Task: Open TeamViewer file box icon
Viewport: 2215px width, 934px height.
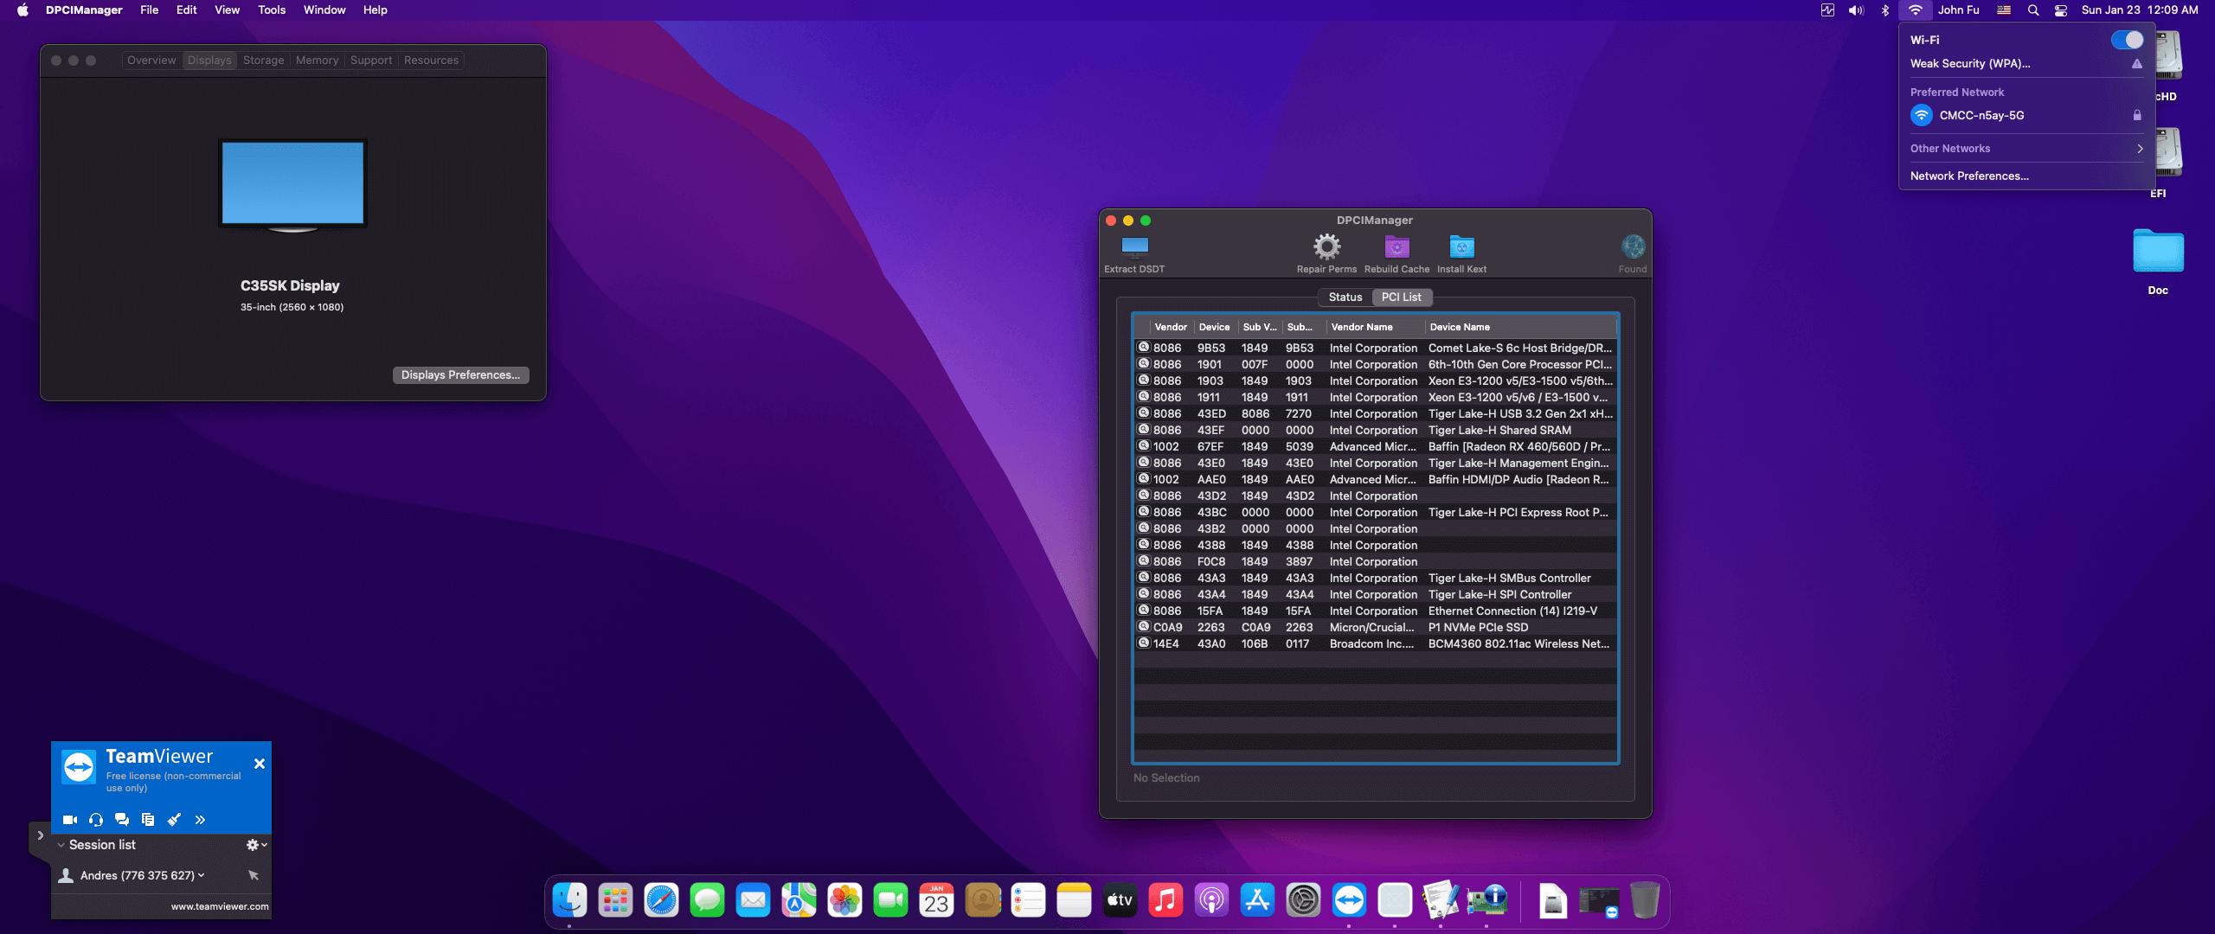Action: (148, 820)
